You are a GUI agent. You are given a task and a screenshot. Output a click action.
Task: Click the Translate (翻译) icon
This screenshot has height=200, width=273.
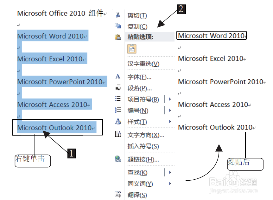[x=117, y=195]
